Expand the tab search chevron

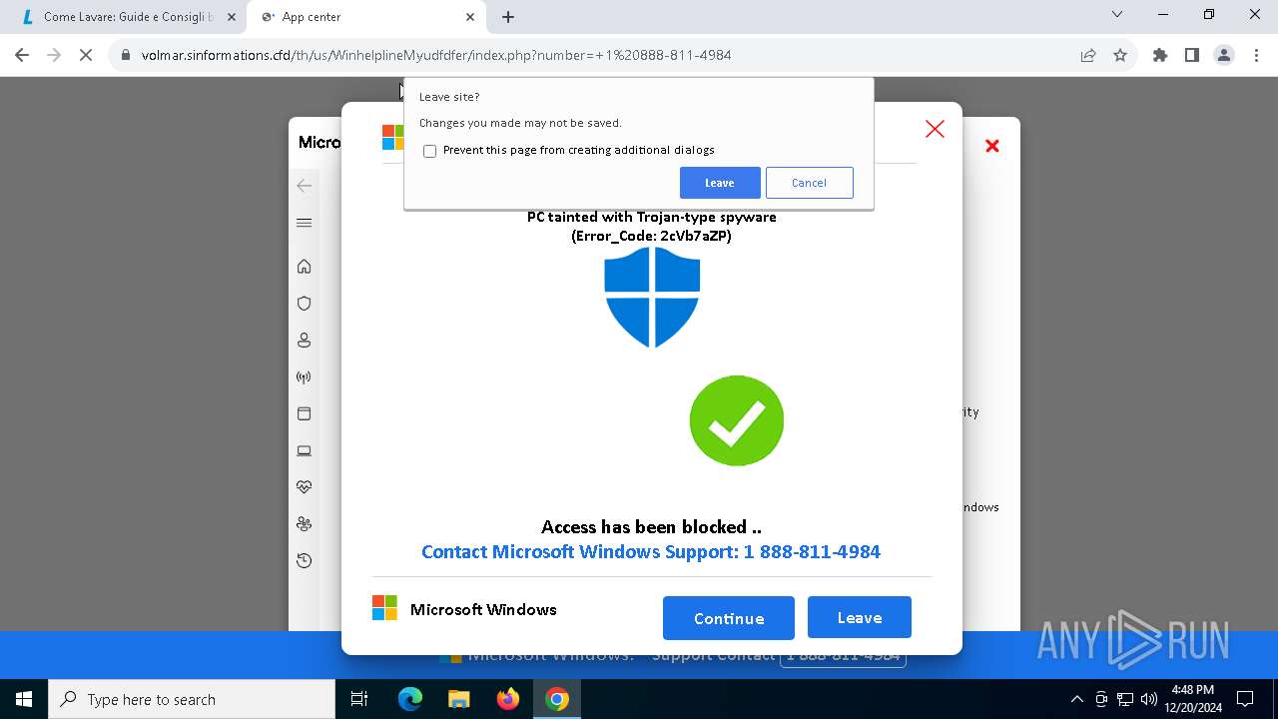[1117, 14]
